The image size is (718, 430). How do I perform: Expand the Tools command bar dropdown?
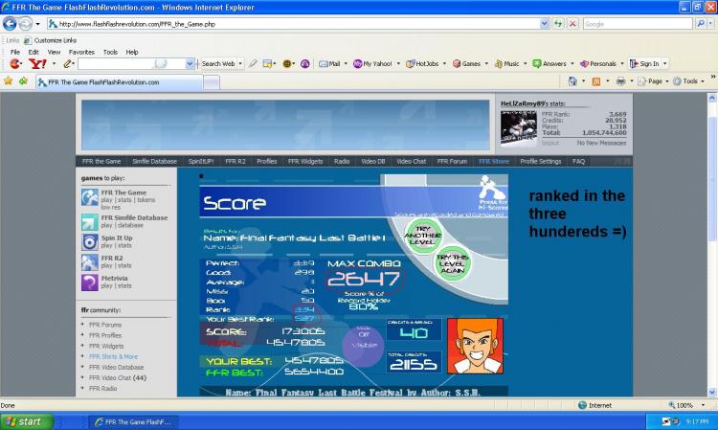pyautogui.click(x=703, y=81)
